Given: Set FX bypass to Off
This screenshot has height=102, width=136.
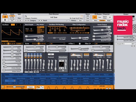Looking at the screenshot, I should tap(95, 17).
